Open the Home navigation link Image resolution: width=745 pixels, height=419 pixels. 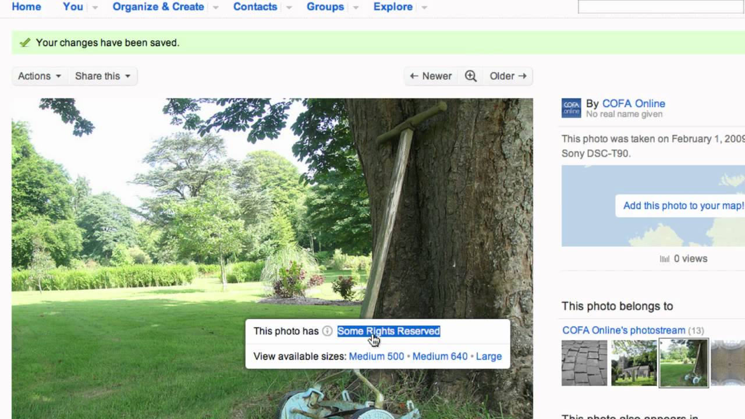point(26,7)
